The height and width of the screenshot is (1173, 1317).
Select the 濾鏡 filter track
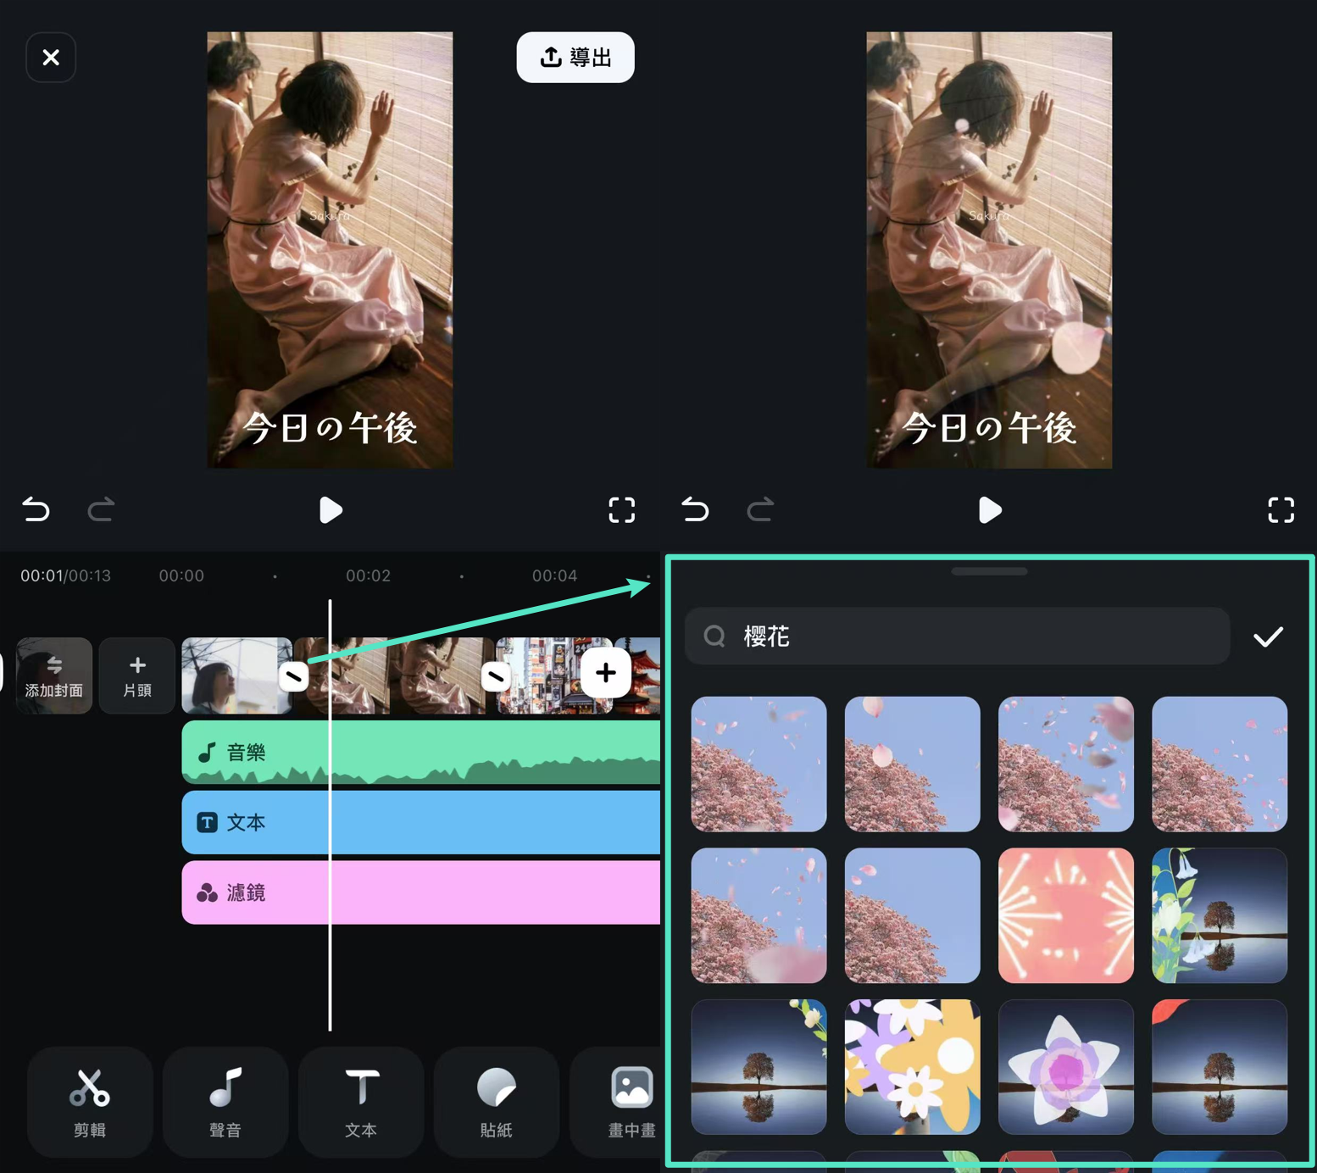(421, 892)
